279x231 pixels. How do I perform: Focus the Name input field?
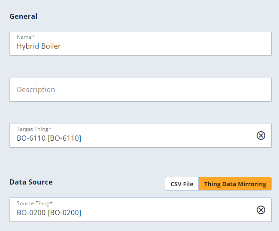[140, 43]
